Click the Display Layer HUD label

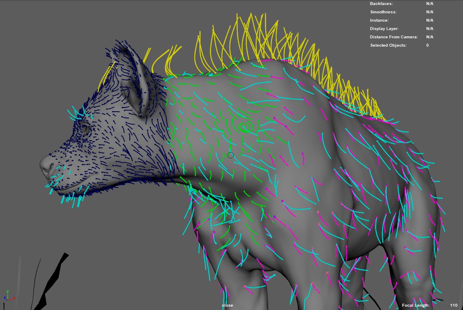384,29
